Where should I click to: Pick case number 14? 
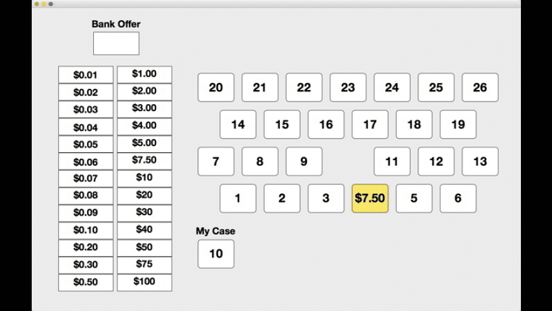point(238,124)
